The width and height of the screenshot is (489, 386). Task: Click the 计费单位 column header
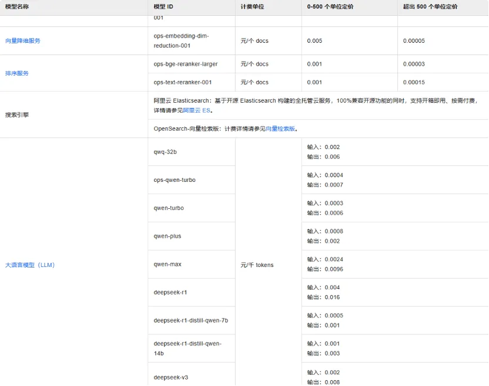(252, 6)
